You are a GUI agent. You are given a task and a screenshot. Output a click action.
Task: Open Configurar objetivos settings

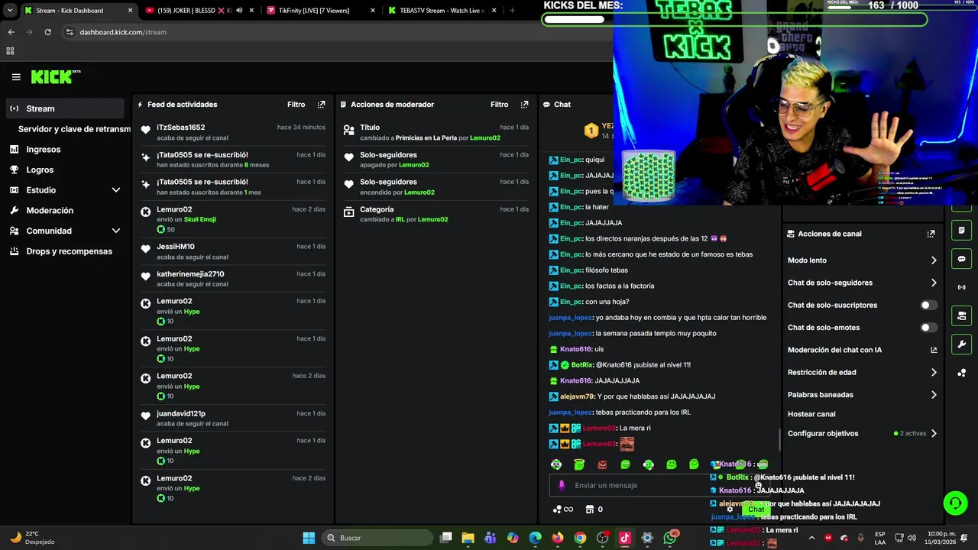click(x=862, y=433)
